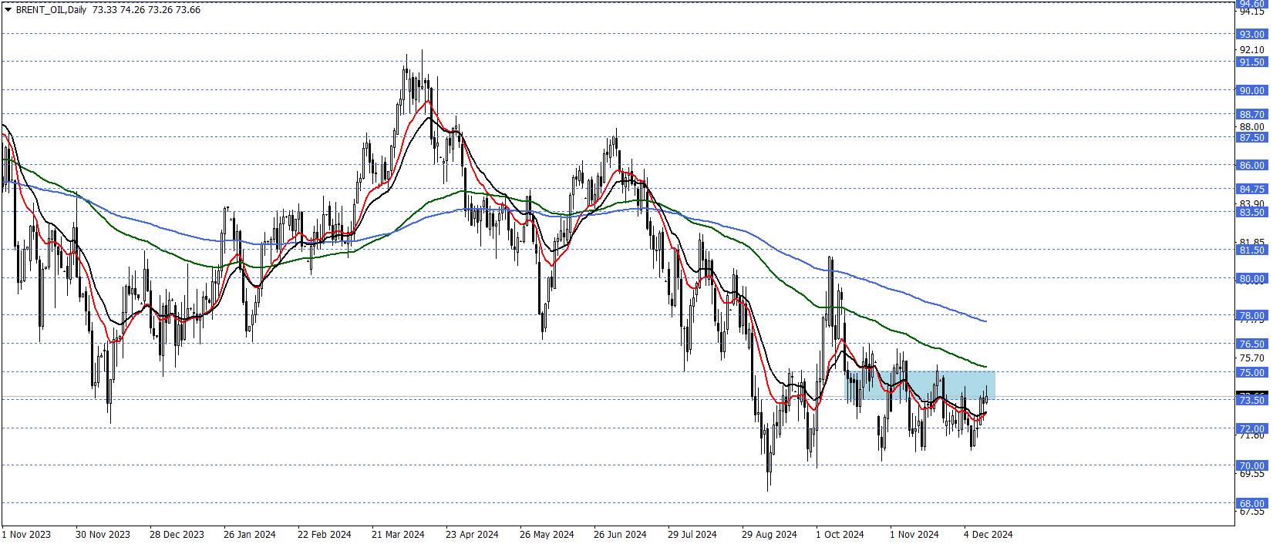Image resolution: width=1273 pixels, height=544 pixels.
Task: Click the 26 Jan 2024 date label
Action: (x=249, y=534)
